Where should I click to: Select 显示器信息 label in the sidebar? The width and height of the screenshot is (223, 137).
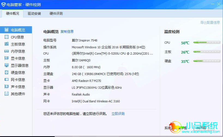tap(20, 65)
